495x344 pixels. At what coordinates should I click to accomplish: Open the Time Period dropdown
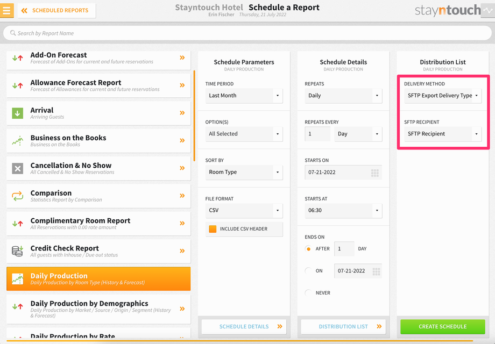click(x=244, y=96)
